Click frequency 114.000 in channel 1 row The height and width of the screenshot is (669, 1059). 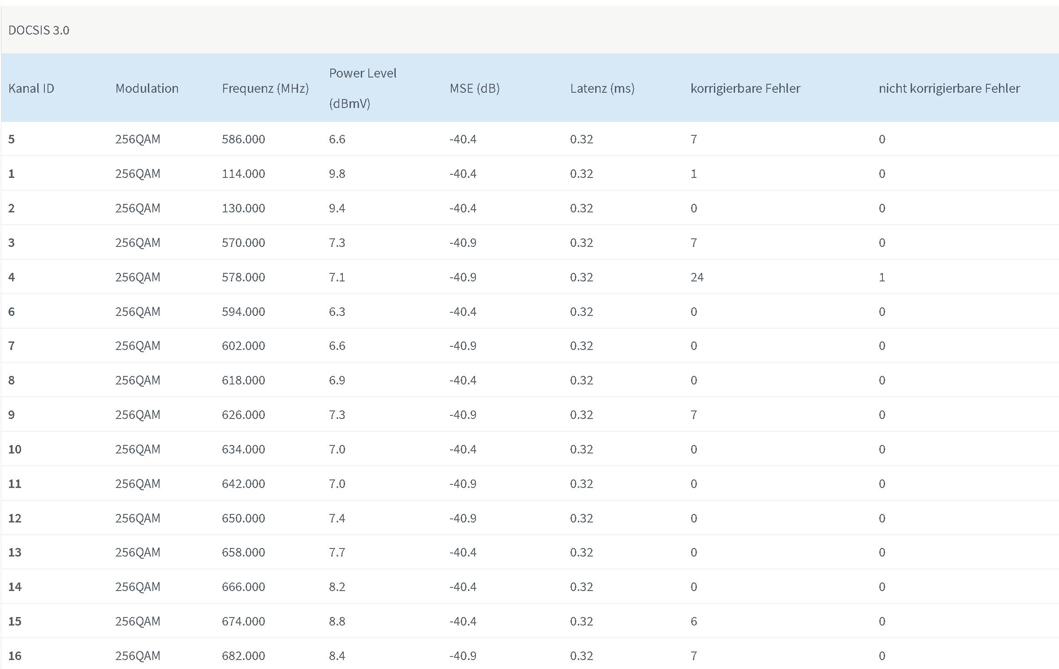point(243,173)
